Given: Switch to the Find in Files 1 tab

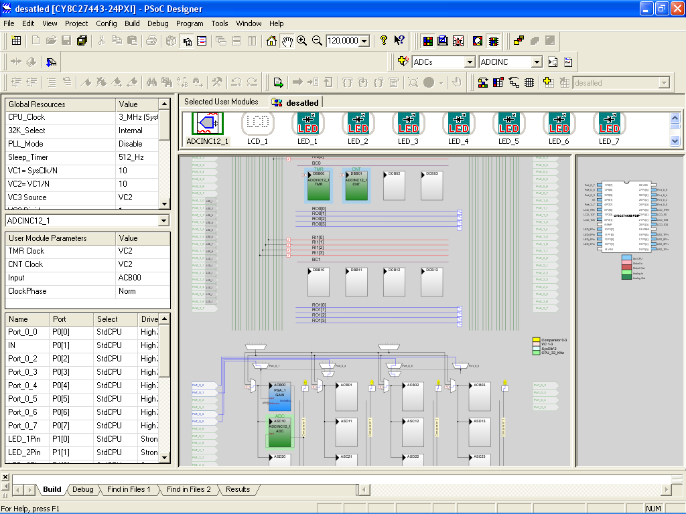Looking at the screenshot, I should (x=129, y=489).
